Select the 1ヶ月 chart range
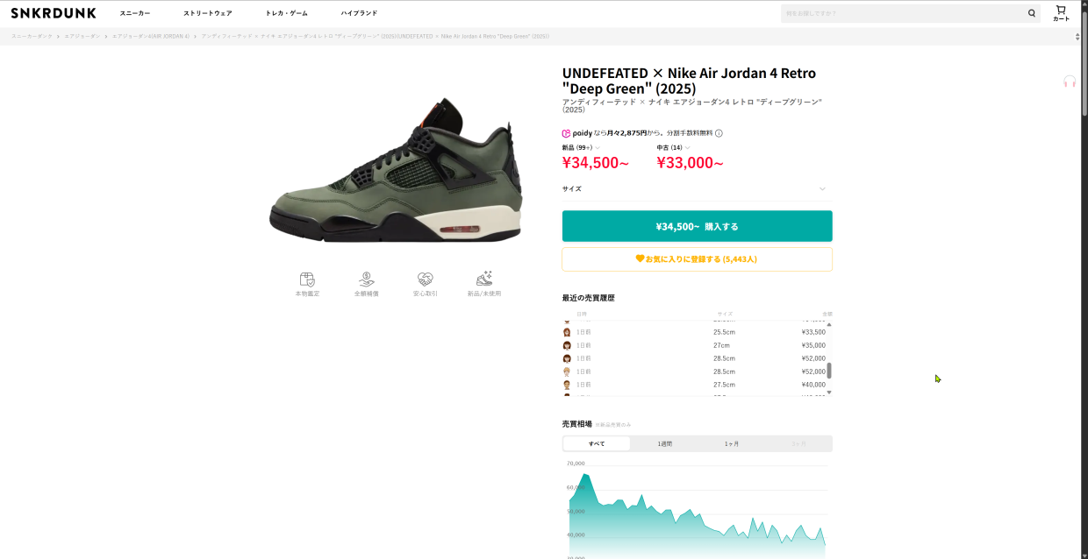 click(x=731, y=444)
